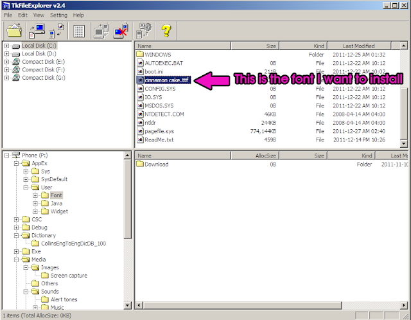411x320 pixels.
Task: Click the Local Disk (D:) drive icon
Action: tap(16, 54)
